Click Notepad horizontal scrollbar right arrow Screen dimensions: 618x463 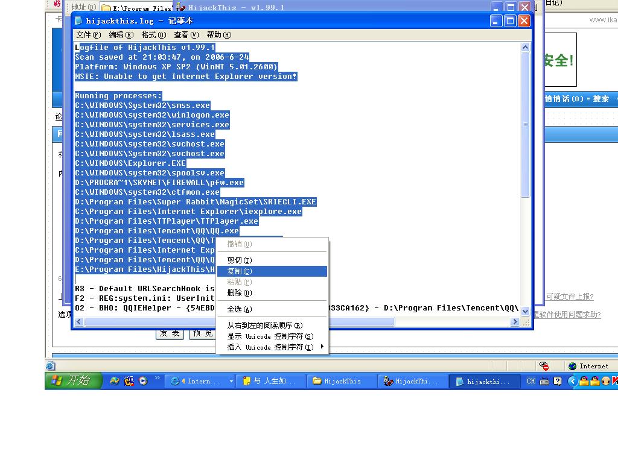point(514,322)
